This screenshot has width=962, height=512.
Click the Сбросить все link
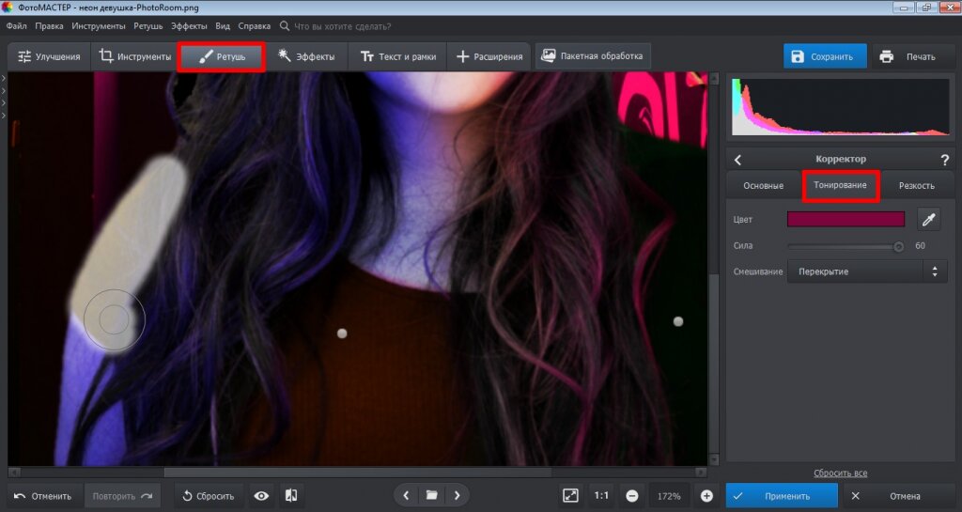tap(840, 473)
